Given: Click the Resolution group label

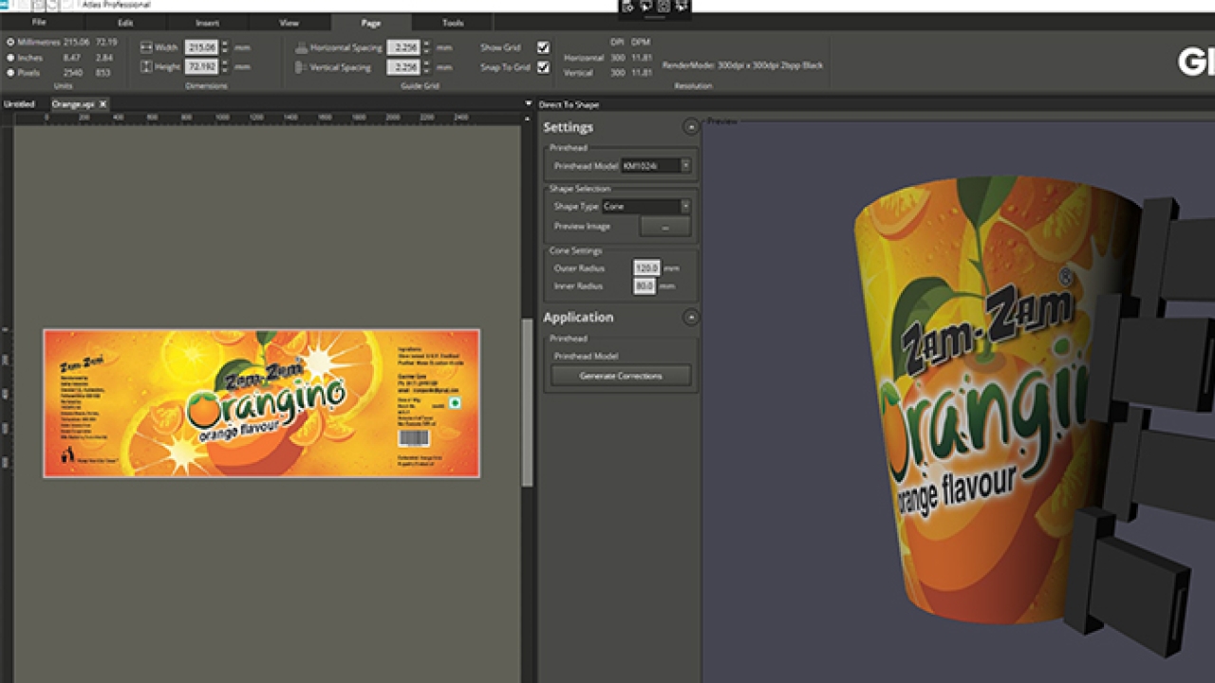Looking at the screenshot, I should (693, 86).
